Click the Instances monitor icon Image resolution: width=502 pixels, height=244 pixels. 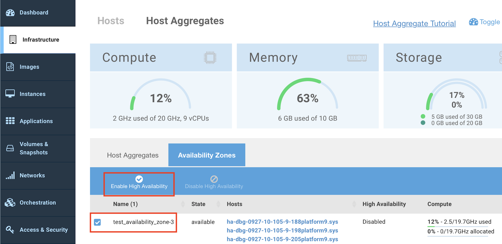click(10, 94)
